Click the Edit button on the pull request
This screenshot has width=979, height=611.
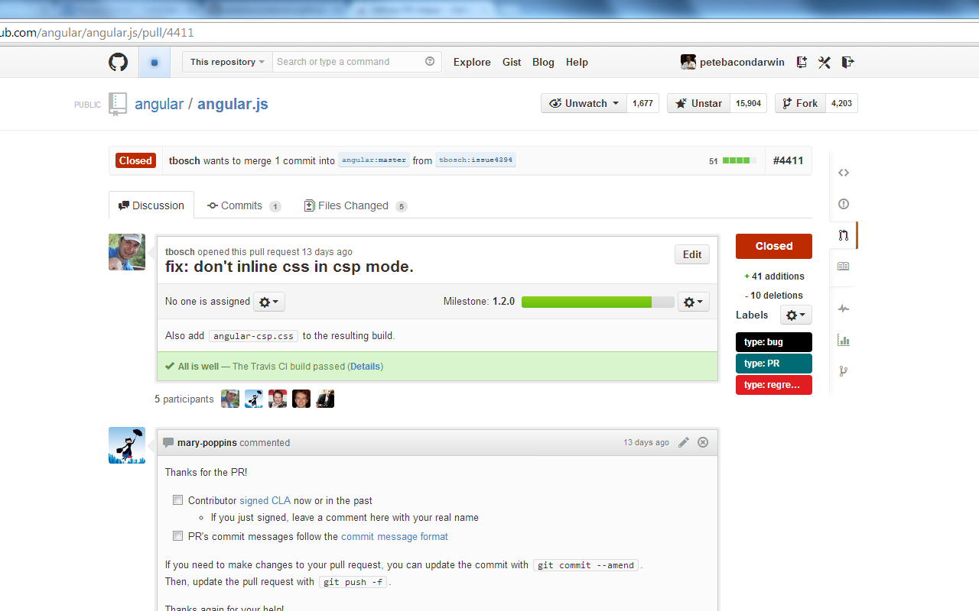tap(692, 254)
